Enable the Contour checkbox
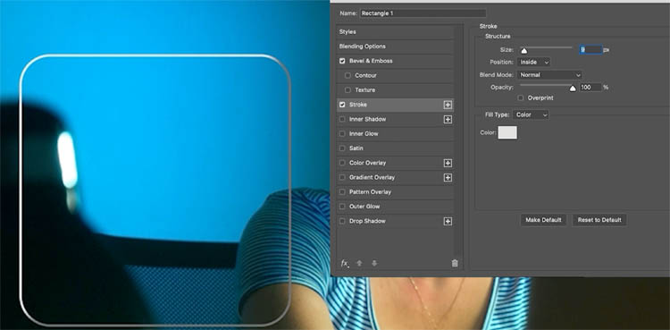670x330 pixels. [x=348, y=76]
